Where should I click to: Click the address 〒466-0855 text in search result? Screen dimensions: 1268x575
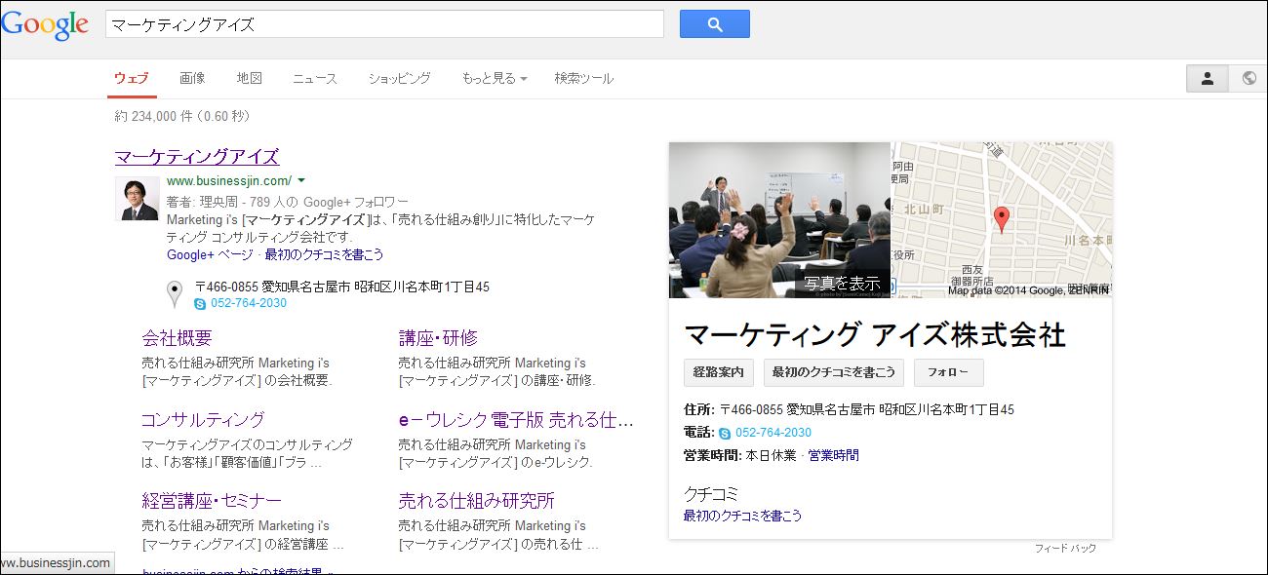point(342,287)
